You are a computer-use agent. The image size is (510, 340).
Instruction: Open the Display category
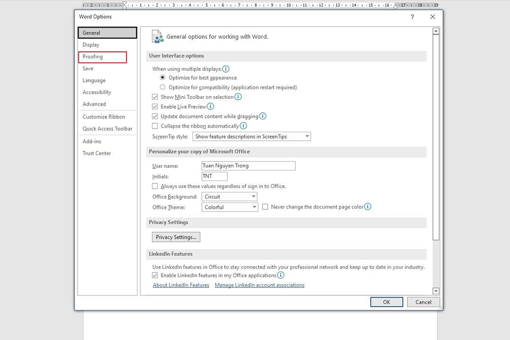point(107,45)
